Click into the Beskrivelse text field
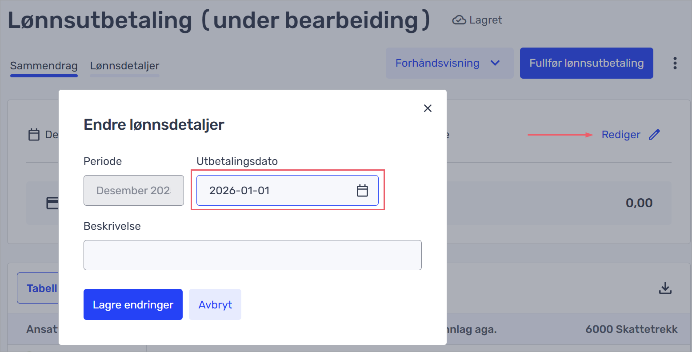The image size is (692, 352). [252, 255]
